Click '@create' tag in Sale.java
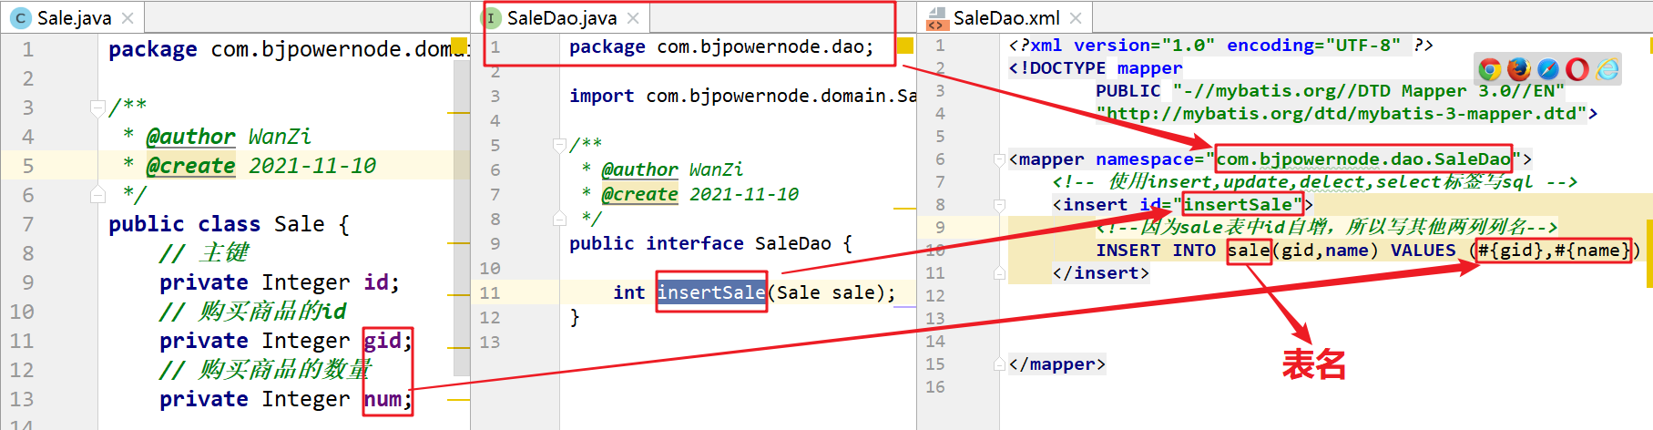This screenshot has height=430, width=1653. click(190, 166)
